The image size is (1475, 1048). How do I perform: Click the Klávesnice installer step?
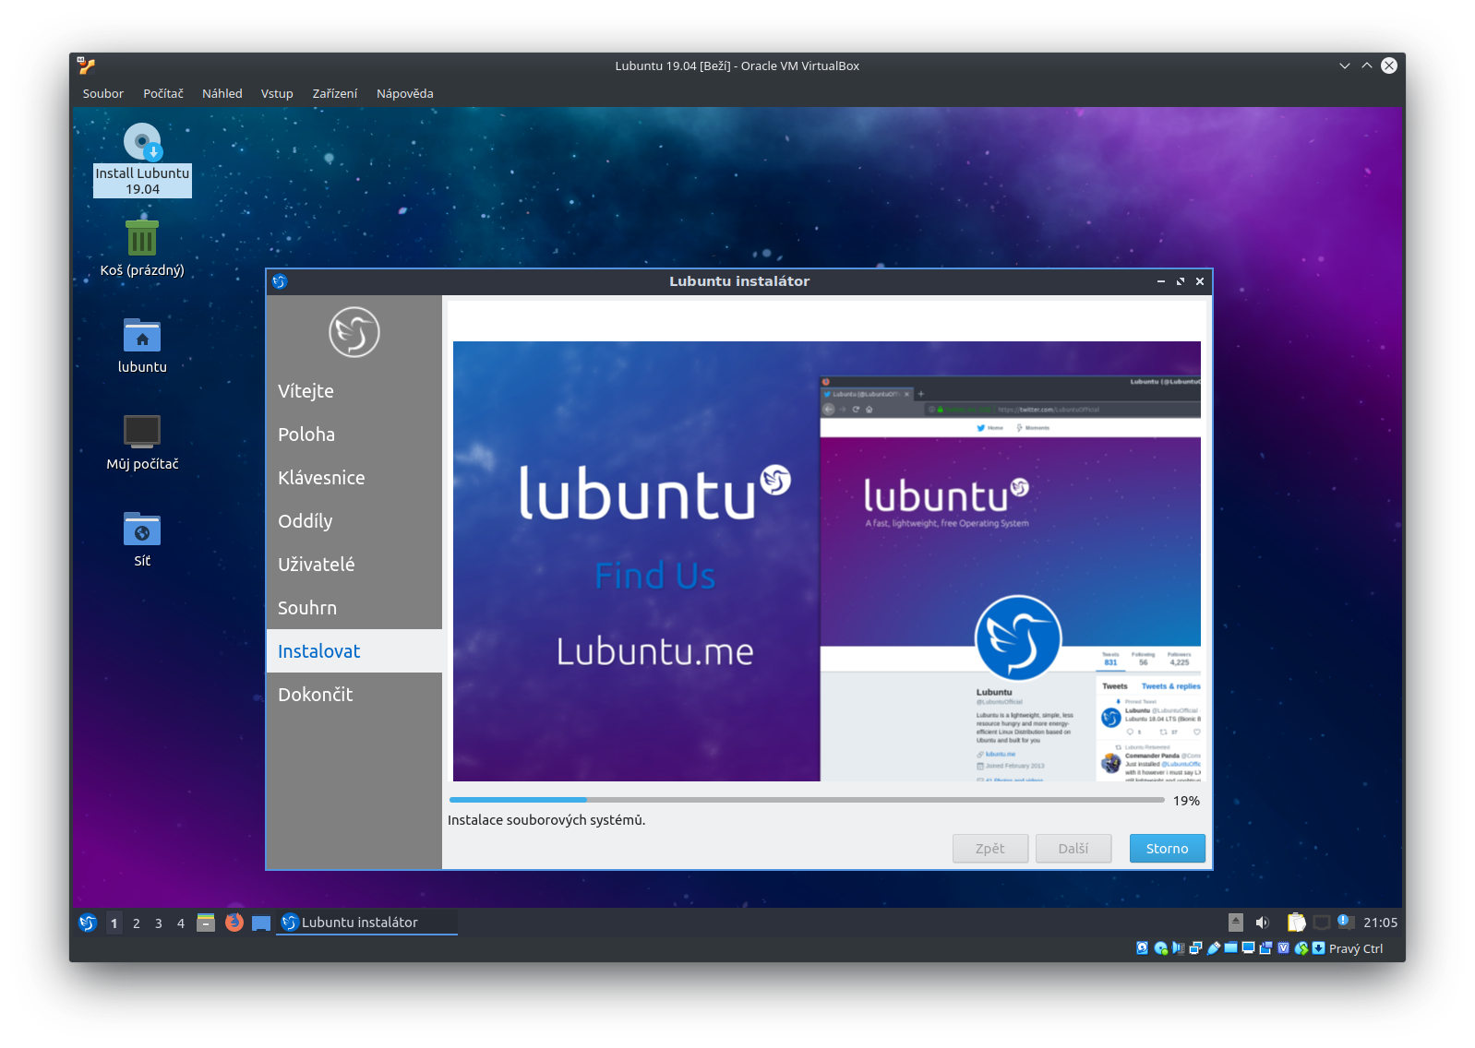pyautogui.click(x=354, y=478)
